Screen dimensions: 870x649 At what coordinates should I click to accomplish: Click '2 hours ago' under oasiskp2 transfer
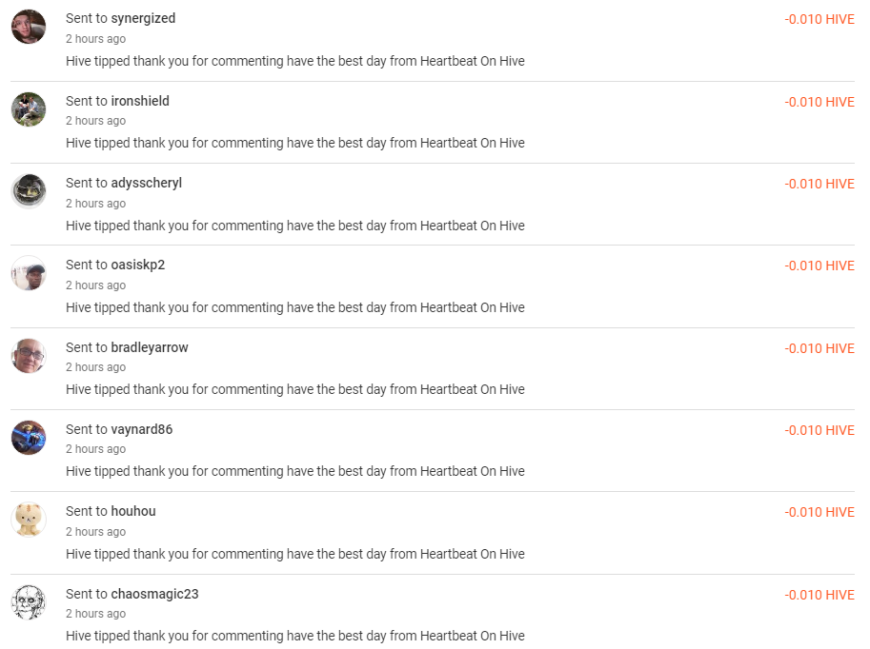click(96, 285)
